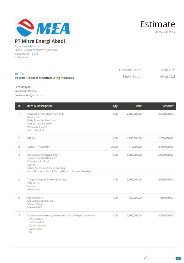
Task: Click the MEA company logo
Action: [x=43, y=28]
